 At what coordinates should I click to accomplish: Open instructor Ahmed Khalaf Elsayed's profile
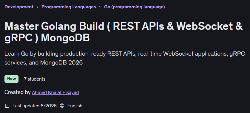55,92
